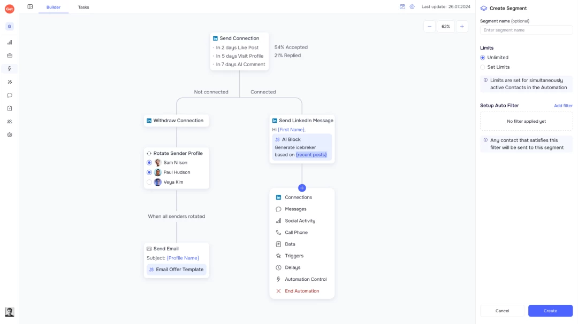Switch to the Tasks tab
Viewport: 578px width, 324px height.
pos(83,7)
